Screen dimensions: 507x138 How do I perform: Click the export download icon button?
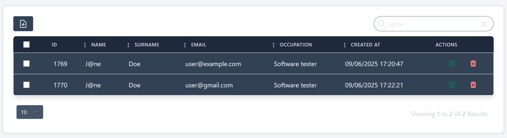coord(23,24)
